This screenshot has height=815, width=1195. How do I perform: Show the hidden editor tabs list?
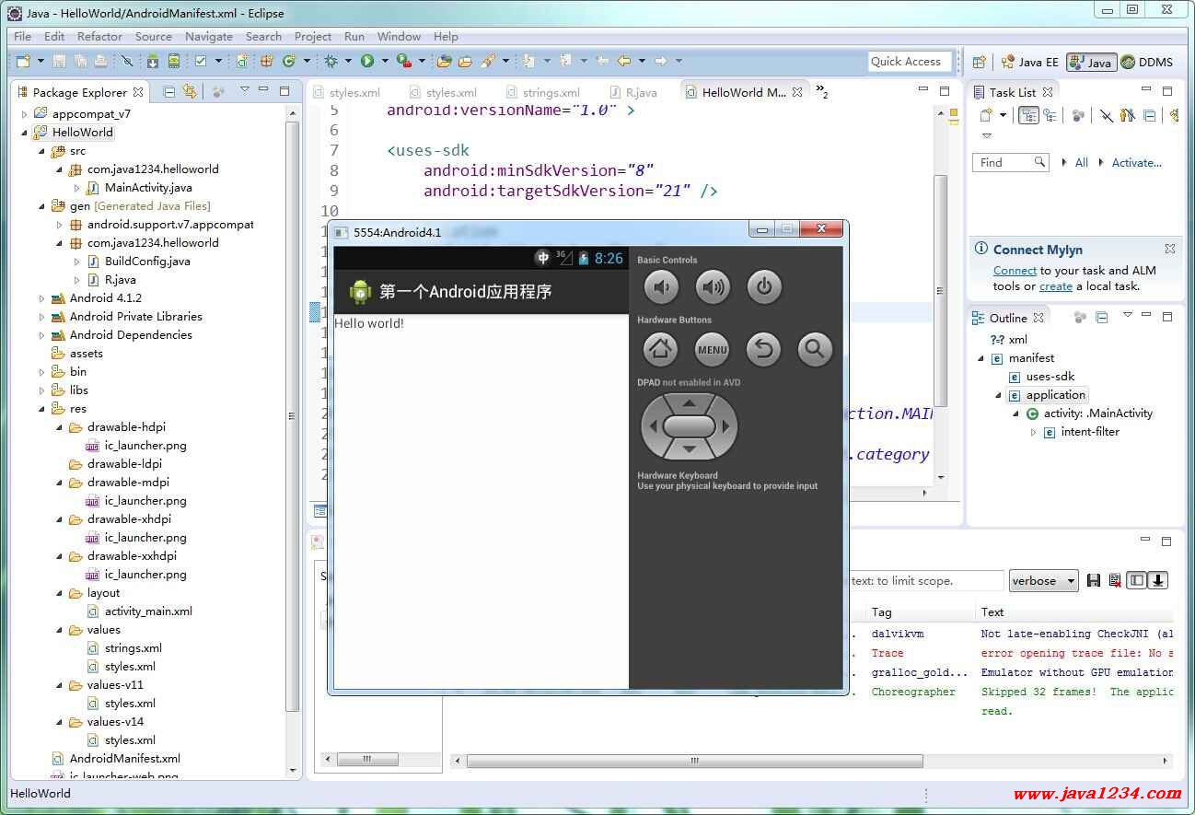pyautogui.click(x=821, y=91)
